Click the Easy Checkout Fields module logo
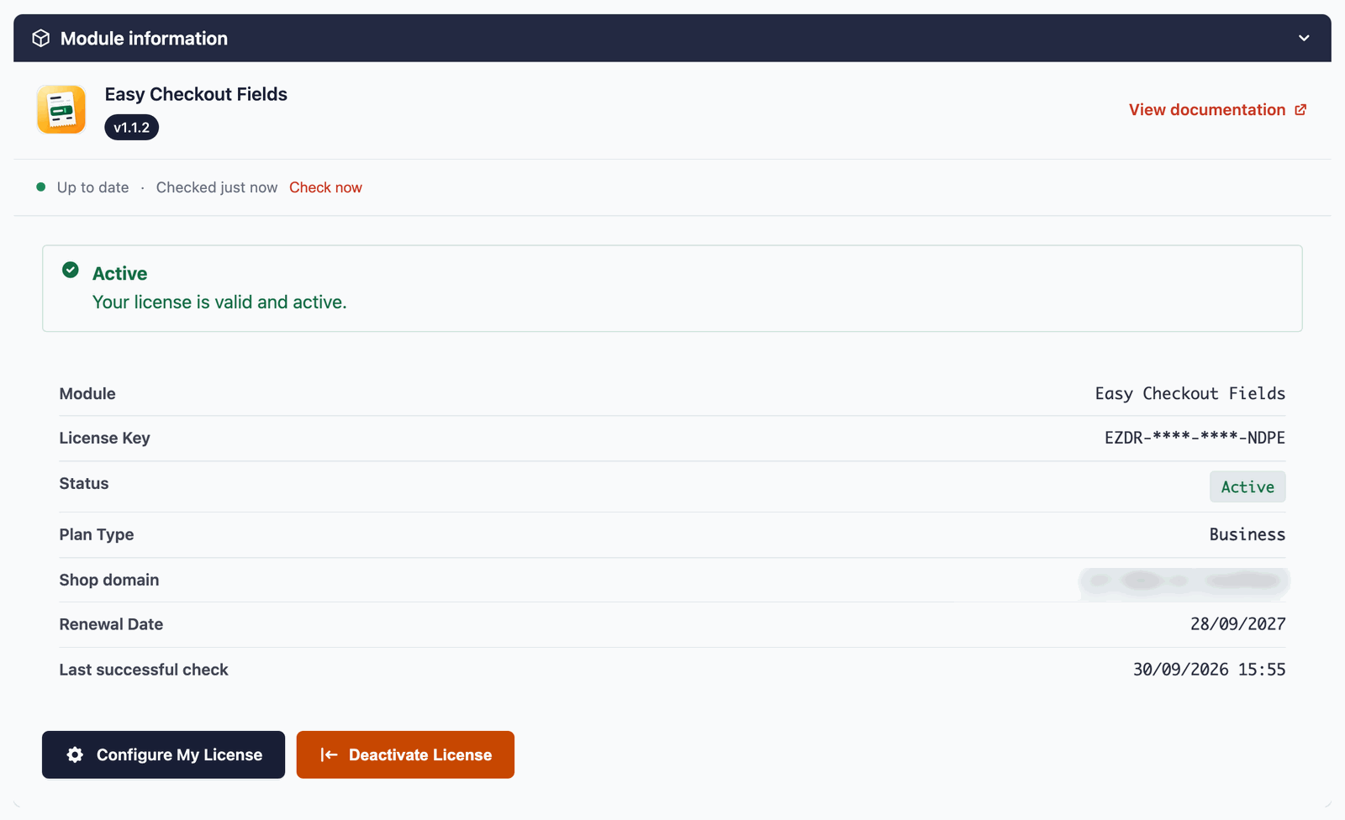This screenshot has width=1345, height=820. [61, 109]
